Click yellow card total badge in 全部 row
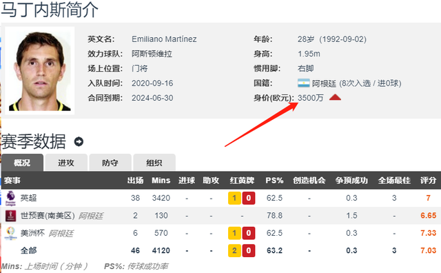Screen dimensions: 441x273 click(234, 250)
